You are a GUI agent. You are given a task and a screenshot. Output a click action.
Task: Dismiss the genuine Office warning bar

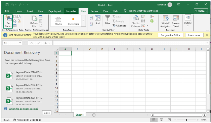pyautogui.click(x=207, y=35)
